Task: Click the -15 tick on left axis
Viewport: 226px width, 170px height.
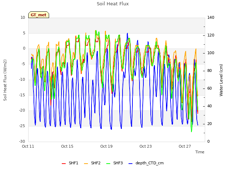Action: coord(22,95)
